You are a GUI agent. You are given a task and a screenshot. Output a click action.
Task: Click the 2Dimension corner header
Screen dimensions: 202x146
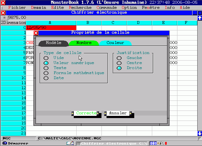13,23
